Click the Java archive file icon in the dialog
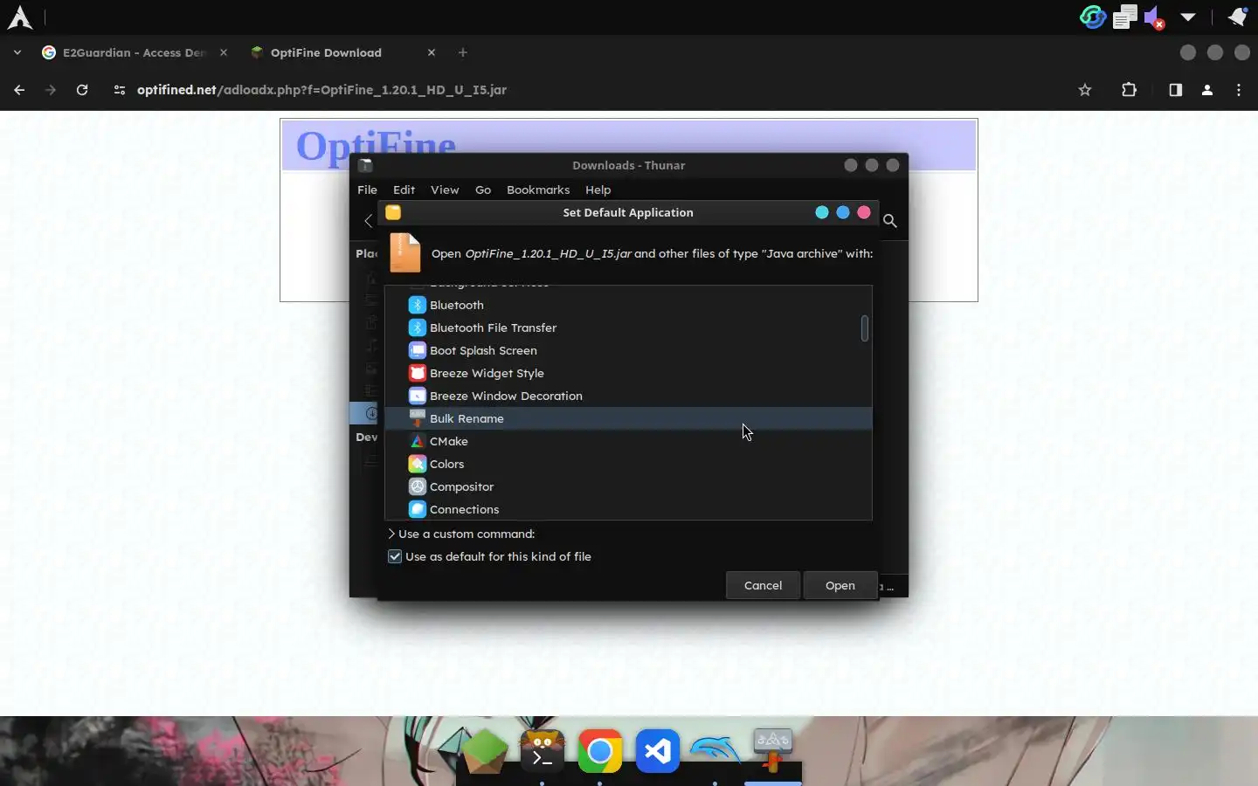 click(404, 253)
